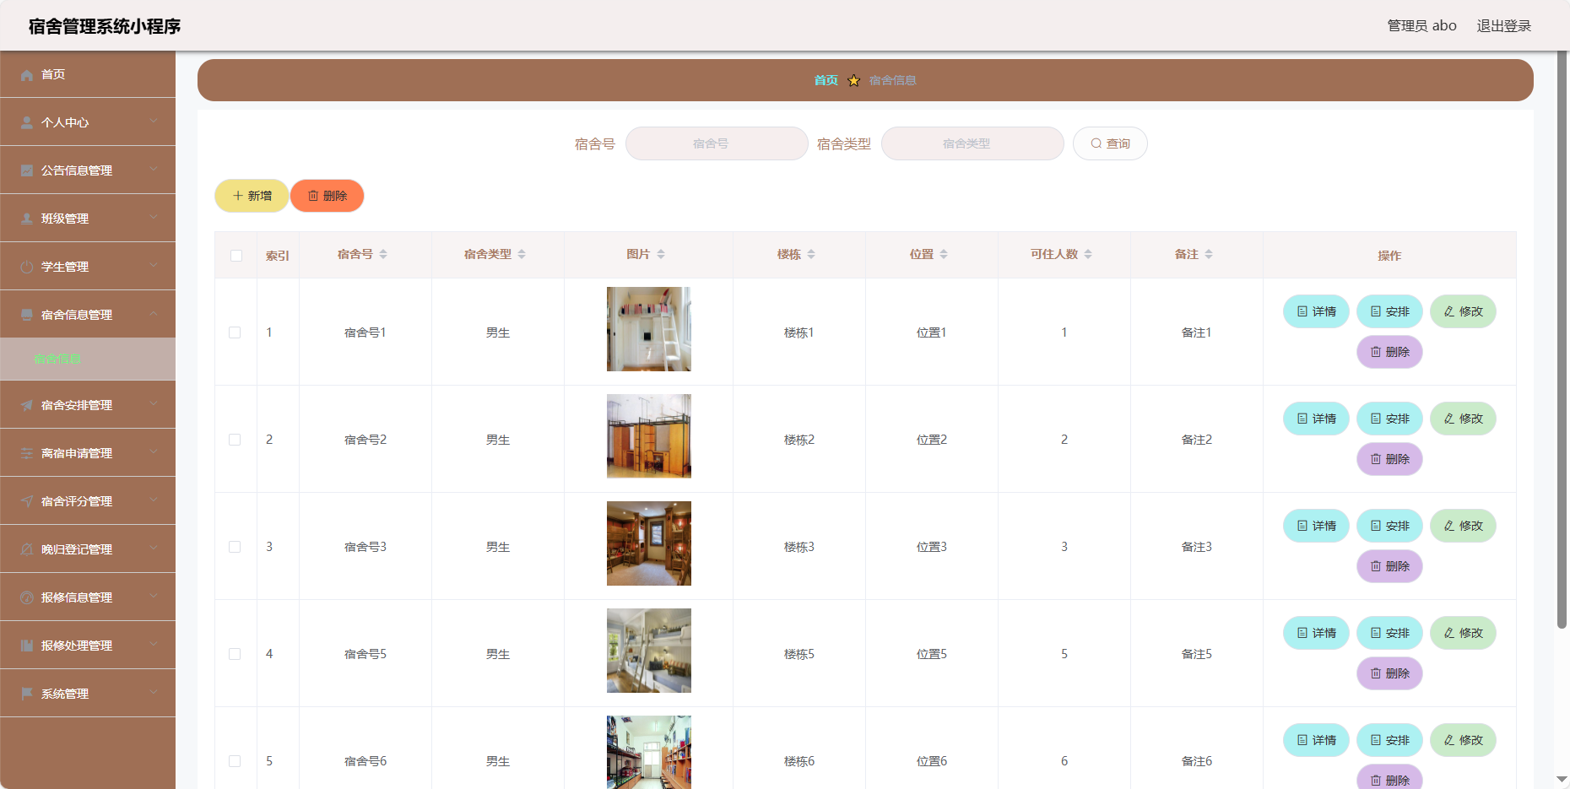
Task: Expand the 个人中心 menu chevron
Action: click(154, 122)
